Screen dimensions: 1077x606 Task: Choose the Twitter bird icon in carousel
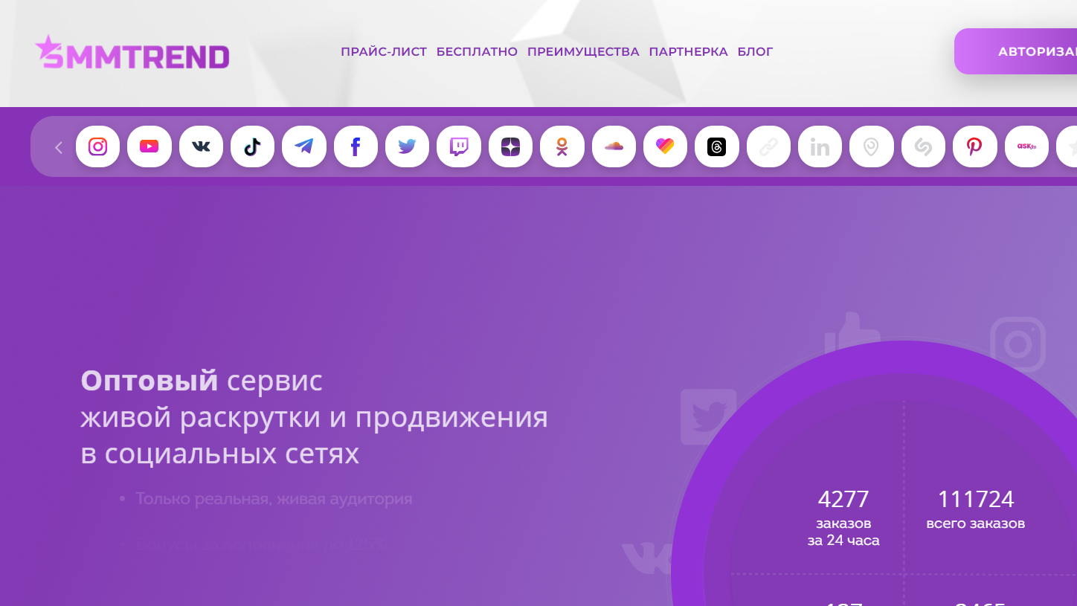coord(407,146)
